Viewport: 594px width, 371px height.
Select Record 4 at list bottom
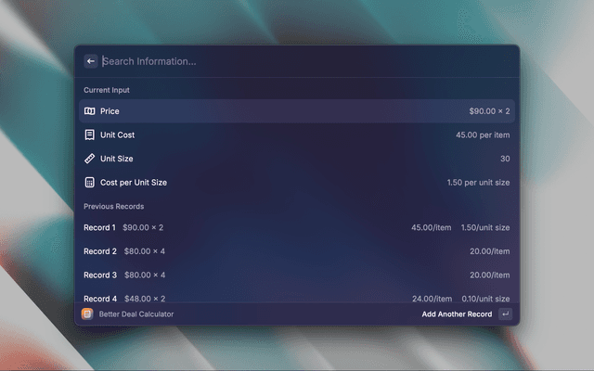point(100,298)
